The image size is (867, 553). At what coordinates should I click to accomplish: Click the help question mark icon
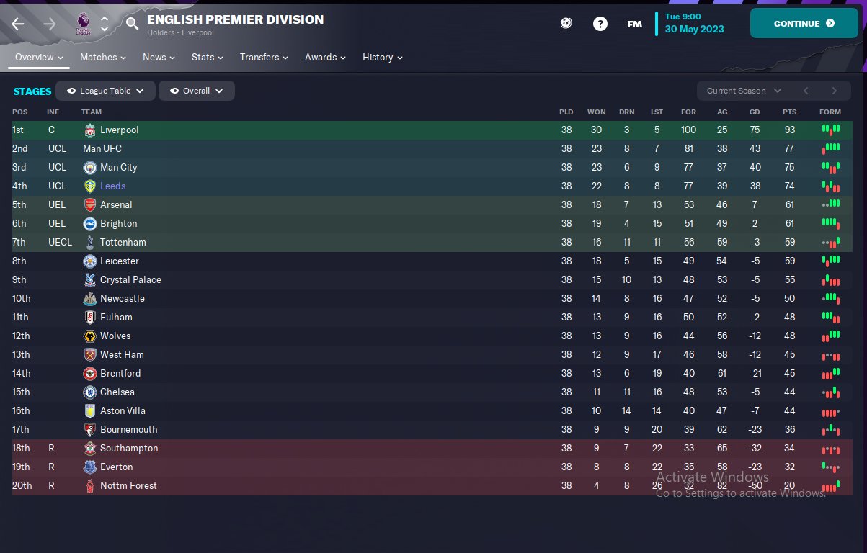tap(600, 24)
